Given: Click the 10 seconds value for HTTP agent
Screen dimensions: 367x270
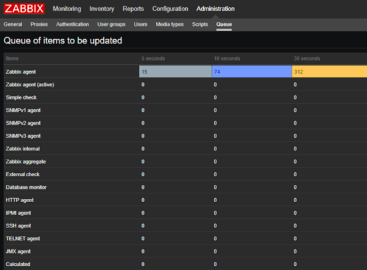Looking at the screenshot, I should 215,200.
